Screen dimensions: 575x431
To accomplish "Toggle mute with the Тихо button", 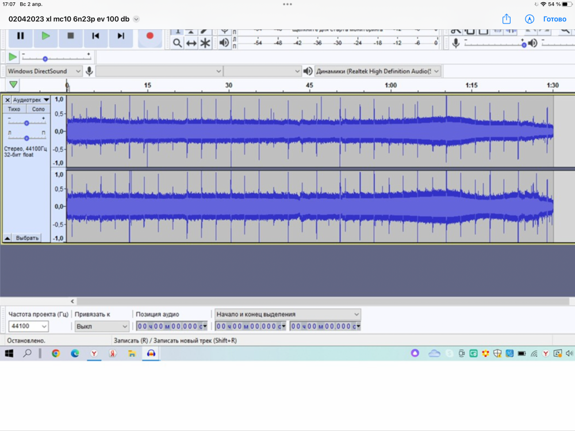I will (x=14, y=109).
